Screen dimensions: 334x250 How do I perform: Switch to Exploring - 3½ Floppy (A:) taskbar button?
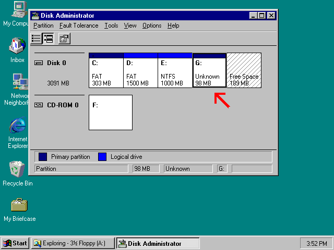point(73,243)
